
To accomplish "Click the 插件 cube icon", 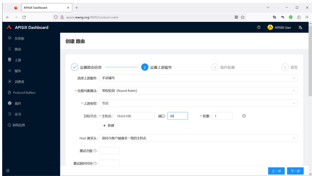I will point(9,103).
